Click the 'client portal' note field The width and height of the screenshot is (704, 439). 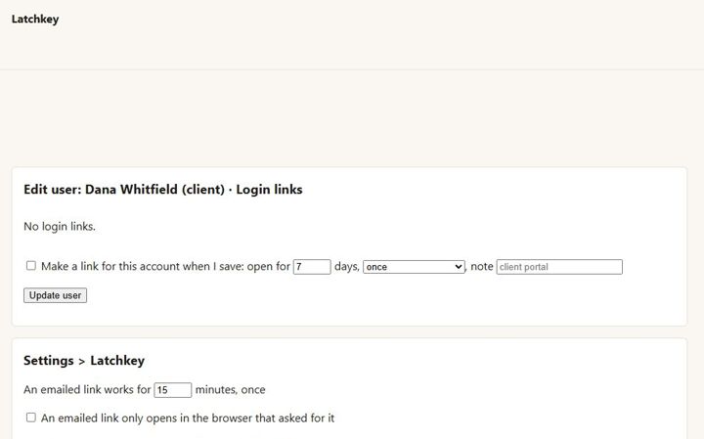pyautogui.click(x=559, y=267)
